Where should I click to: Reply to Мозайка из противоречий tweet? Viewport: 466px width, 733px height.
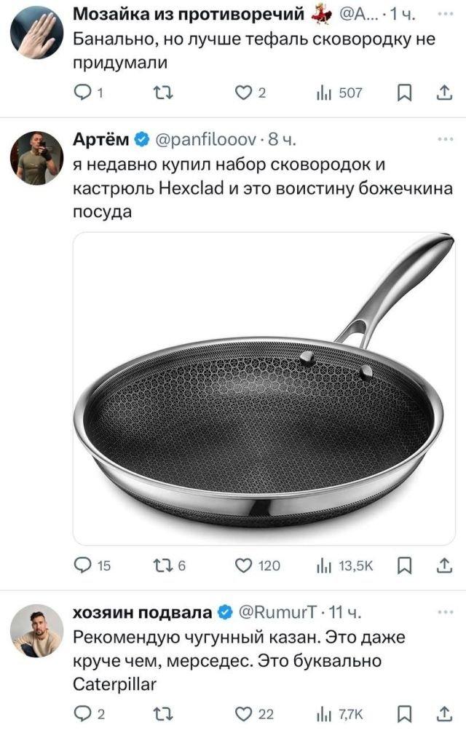(83, 93)
